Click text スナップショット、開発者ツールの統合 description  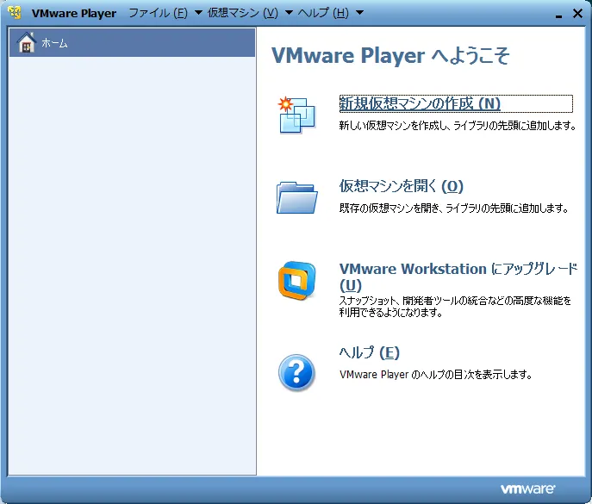point(455,307)
